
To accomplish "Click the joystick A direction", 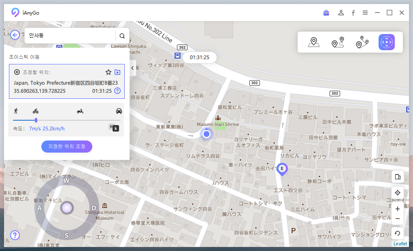I will 40,208.
